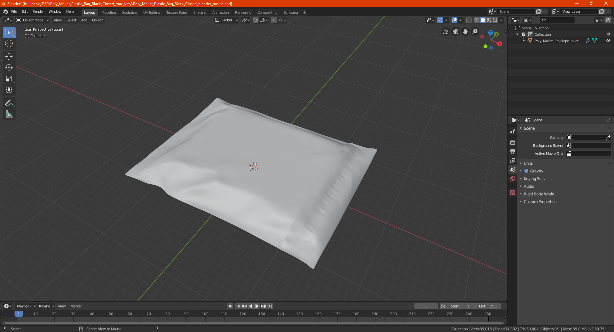Open the Global orientation dropdown
The width and height of the screenshot is (614, 332).
[226, 20]
